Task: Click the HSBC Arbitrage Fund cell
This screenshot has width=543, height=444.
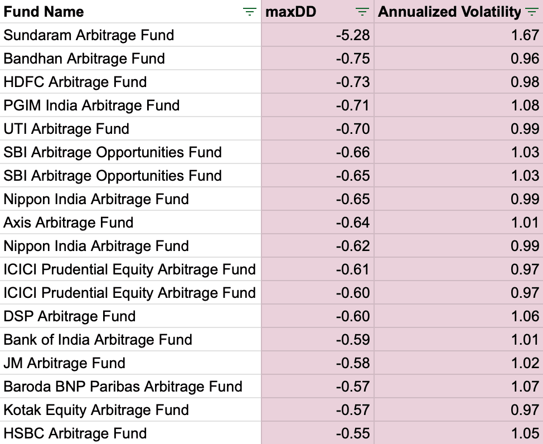Action: 75,433
